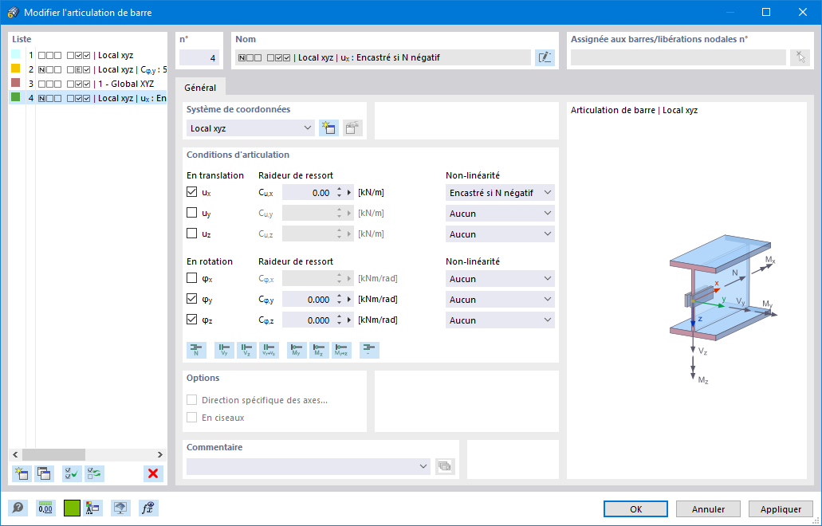Click the Cφ,y stiffness value field

coord(307,299)
